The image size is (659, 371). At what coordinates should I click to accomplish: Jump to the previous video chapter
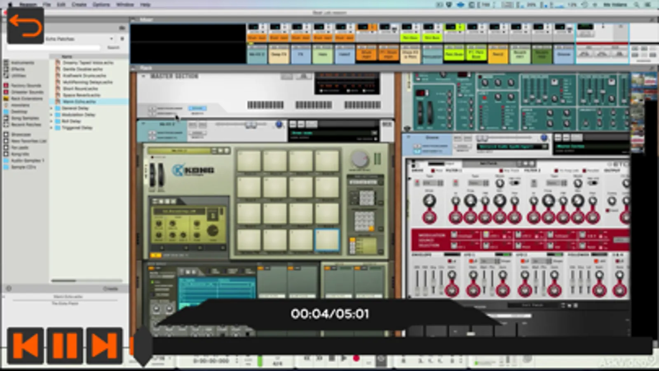(25, 345)
